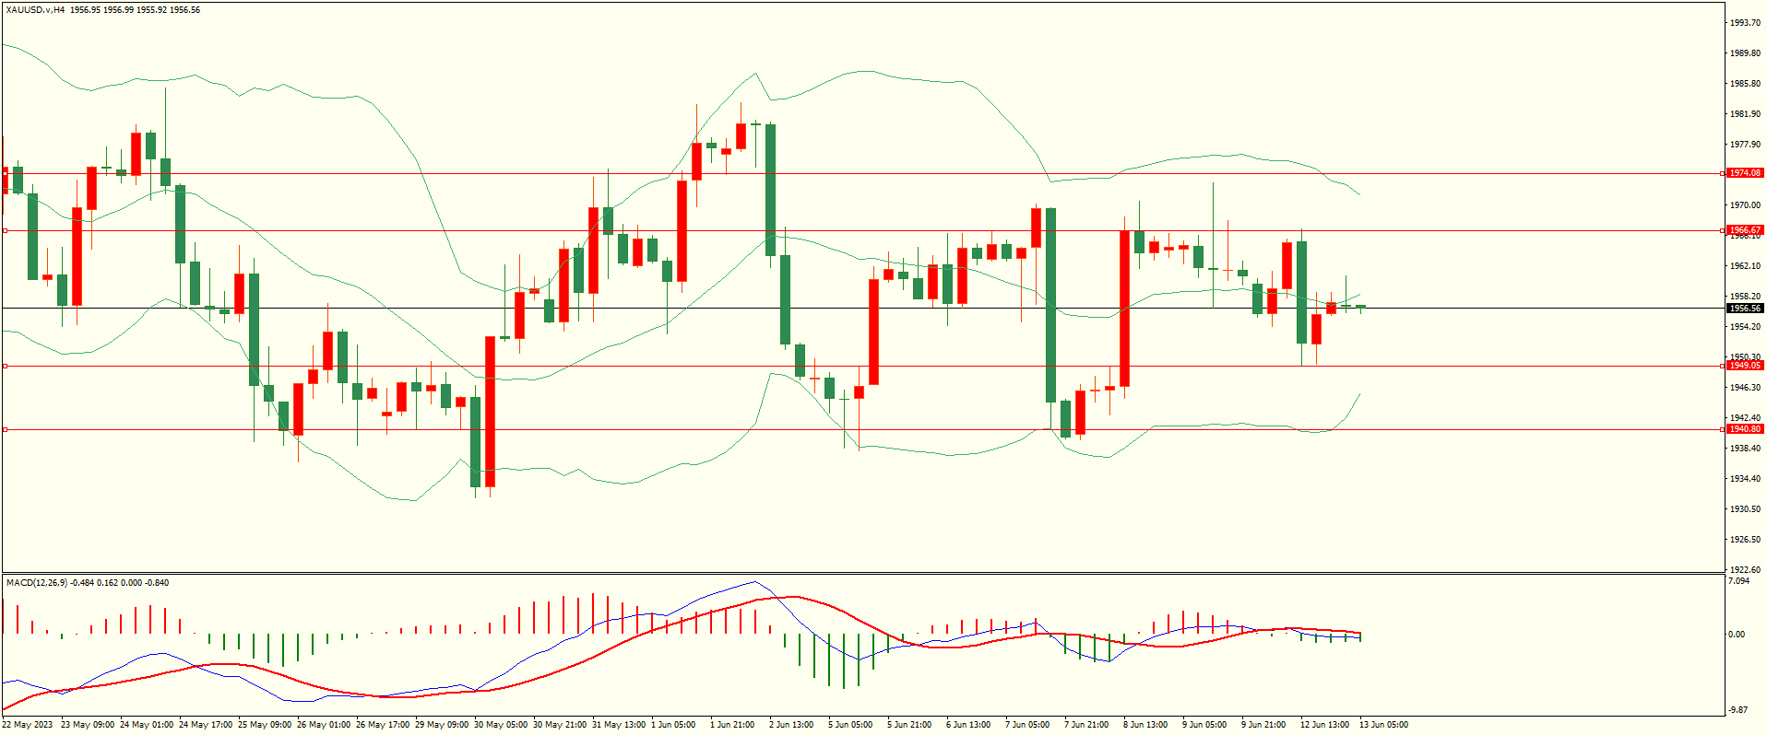The width and height of the screenshot is (1767, 735).
Task: Click the XAUUSD.v,H4 chart title
Action: (35, 10)
